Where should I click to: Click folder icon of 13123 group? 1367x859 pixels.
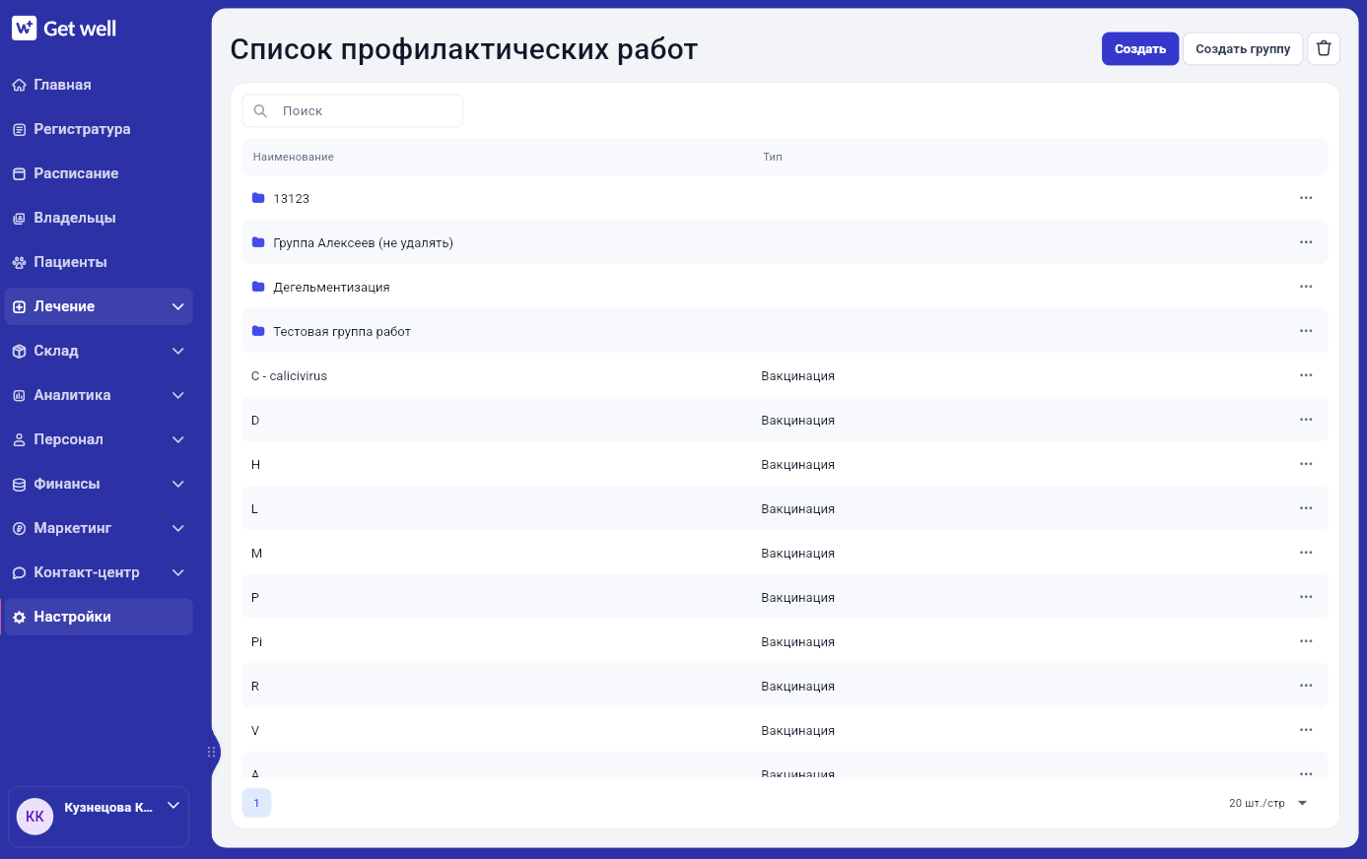[x=258, y=198]
